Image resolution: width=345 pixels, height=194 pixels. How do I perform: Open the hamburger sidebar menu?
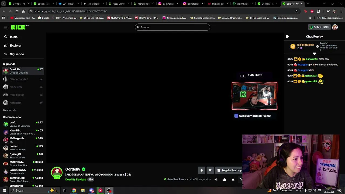6,27
